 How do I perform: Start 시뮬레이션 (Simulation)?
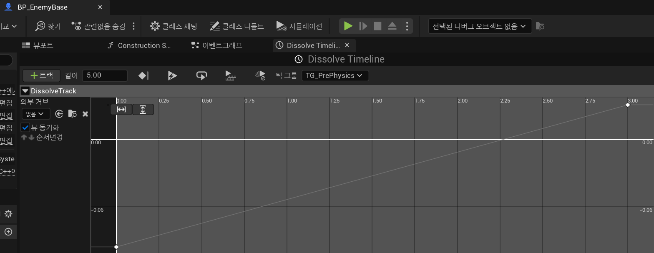click(299, 26)
